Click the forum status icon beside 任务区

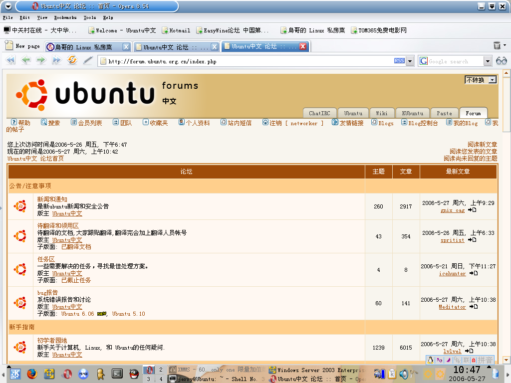tap(20, 269)
